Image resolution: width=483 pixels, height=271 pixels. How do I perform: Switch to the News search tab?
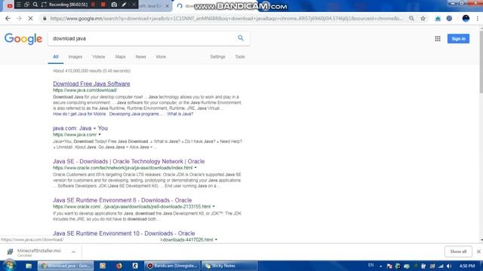141,57
